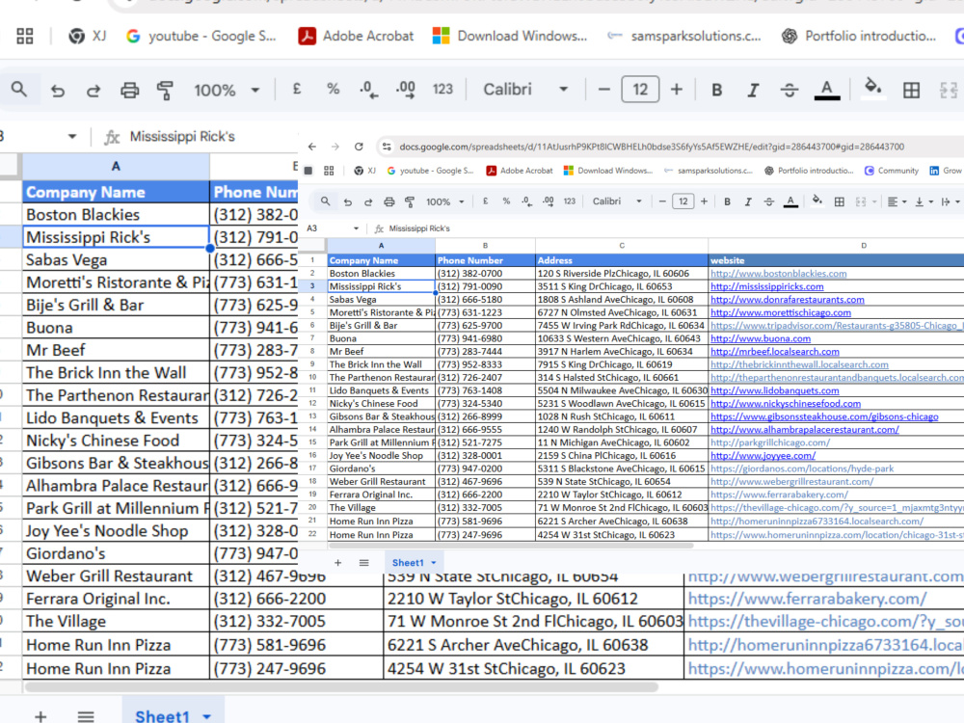Viewport: 964px width, 723px height.
Task: Click the undo arrow in the large toolbar
Action: pyautogui.click(x=58, y=91)
